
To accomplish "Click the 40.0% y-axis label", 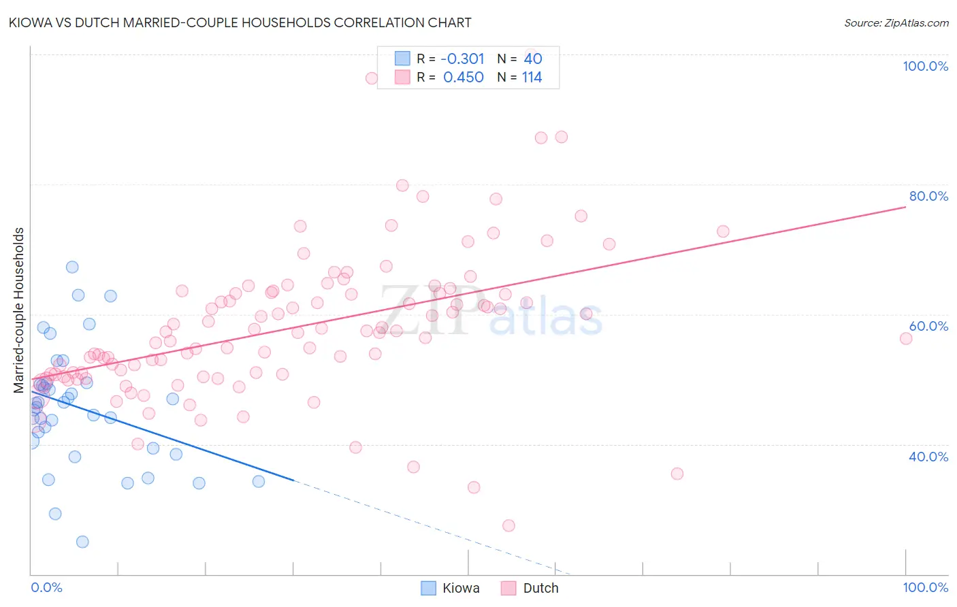I will coord(928,457).
